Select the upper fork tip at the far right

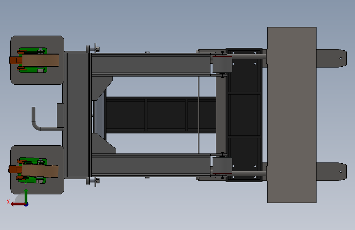[x=331, y=58]
